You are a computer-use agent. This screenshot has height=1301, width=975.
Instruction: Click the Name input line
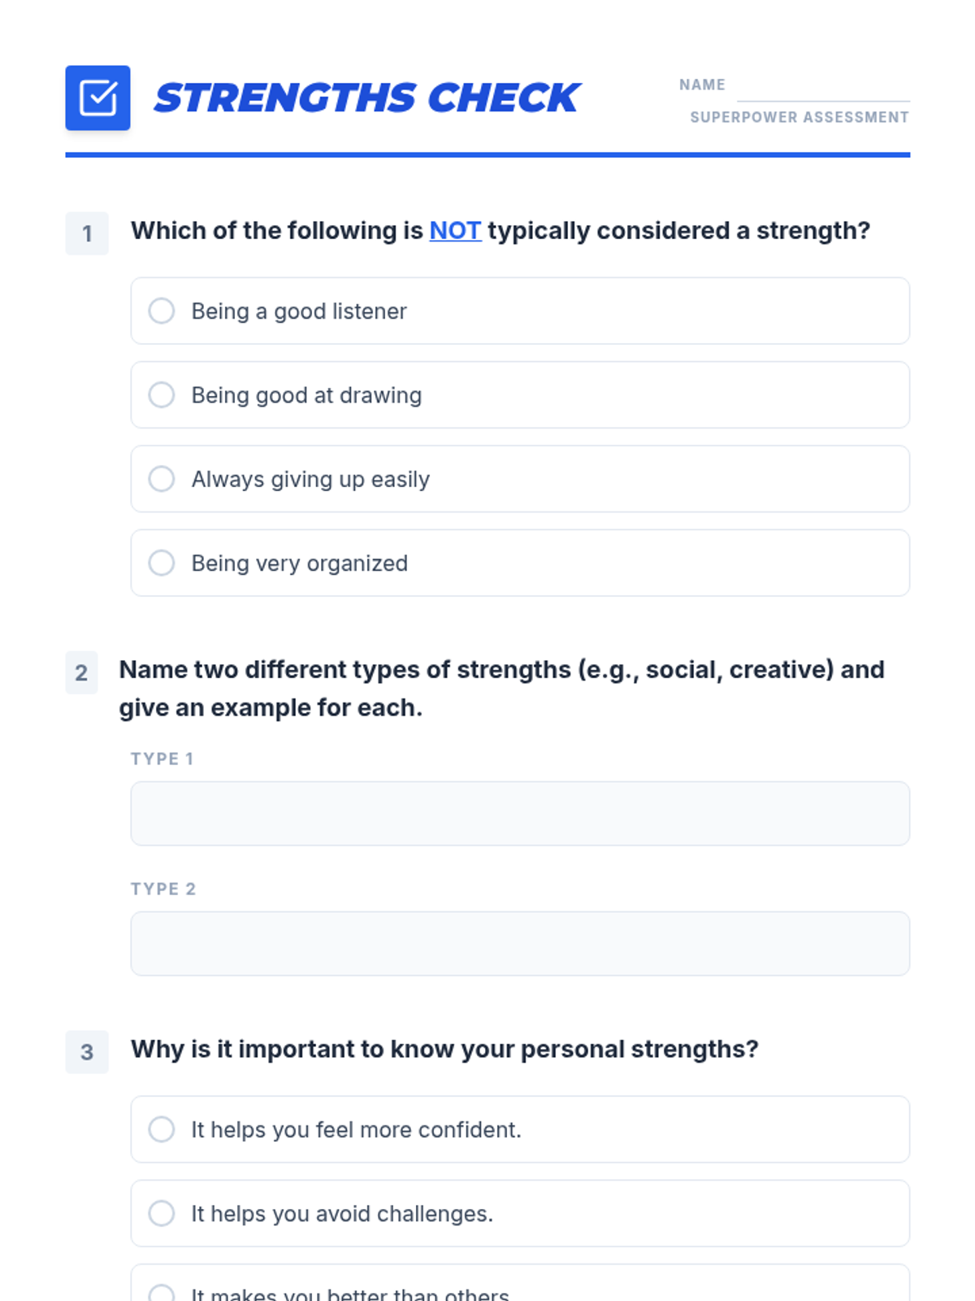coord(822,88)
